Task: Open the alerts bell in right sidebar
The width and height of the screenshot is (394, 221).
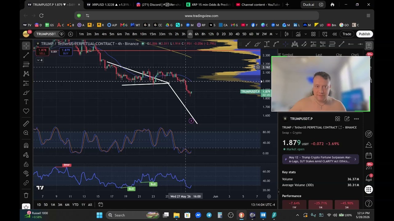Action: coord(368,178)
